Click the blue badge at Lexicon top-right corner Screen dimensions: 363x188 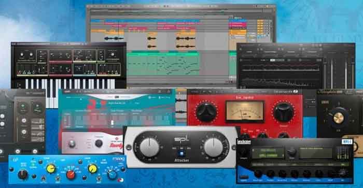347,141
